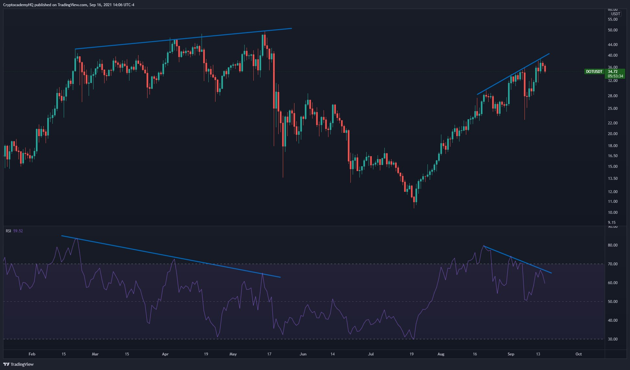Viewport: 630px width, 370px height.
Task: Select the descending RSI trendline from August to September
Action: (518, 260)
